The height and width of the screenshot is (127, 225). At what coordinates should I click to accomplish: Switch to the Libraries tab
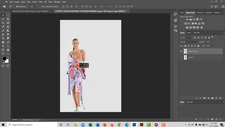pyautogui.click(x=197, y=33)
